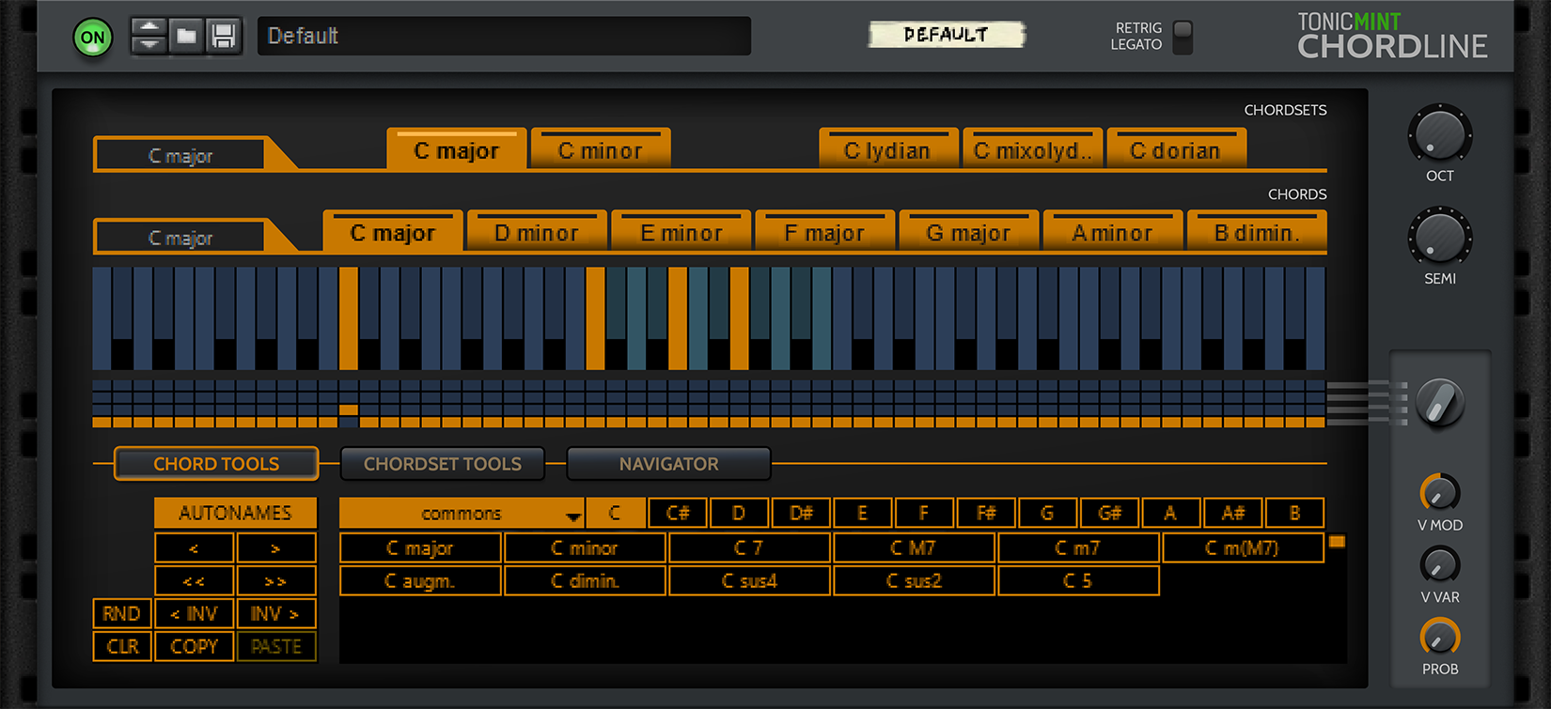This screenshot has width=1551, height=709.
Task: Click the OCT octave knob
Action: (1439, 135)
